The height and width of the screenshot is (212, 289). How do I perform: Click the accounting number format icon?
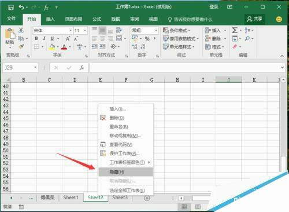pos(135,38)
